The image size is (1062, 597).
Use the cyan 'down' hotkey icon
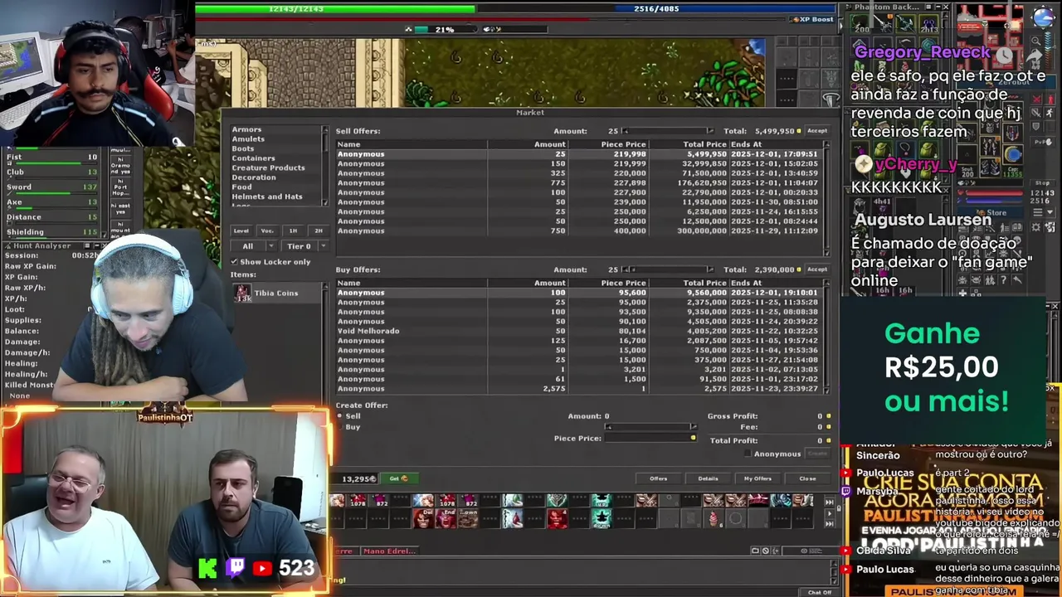(x=602, y=518)
